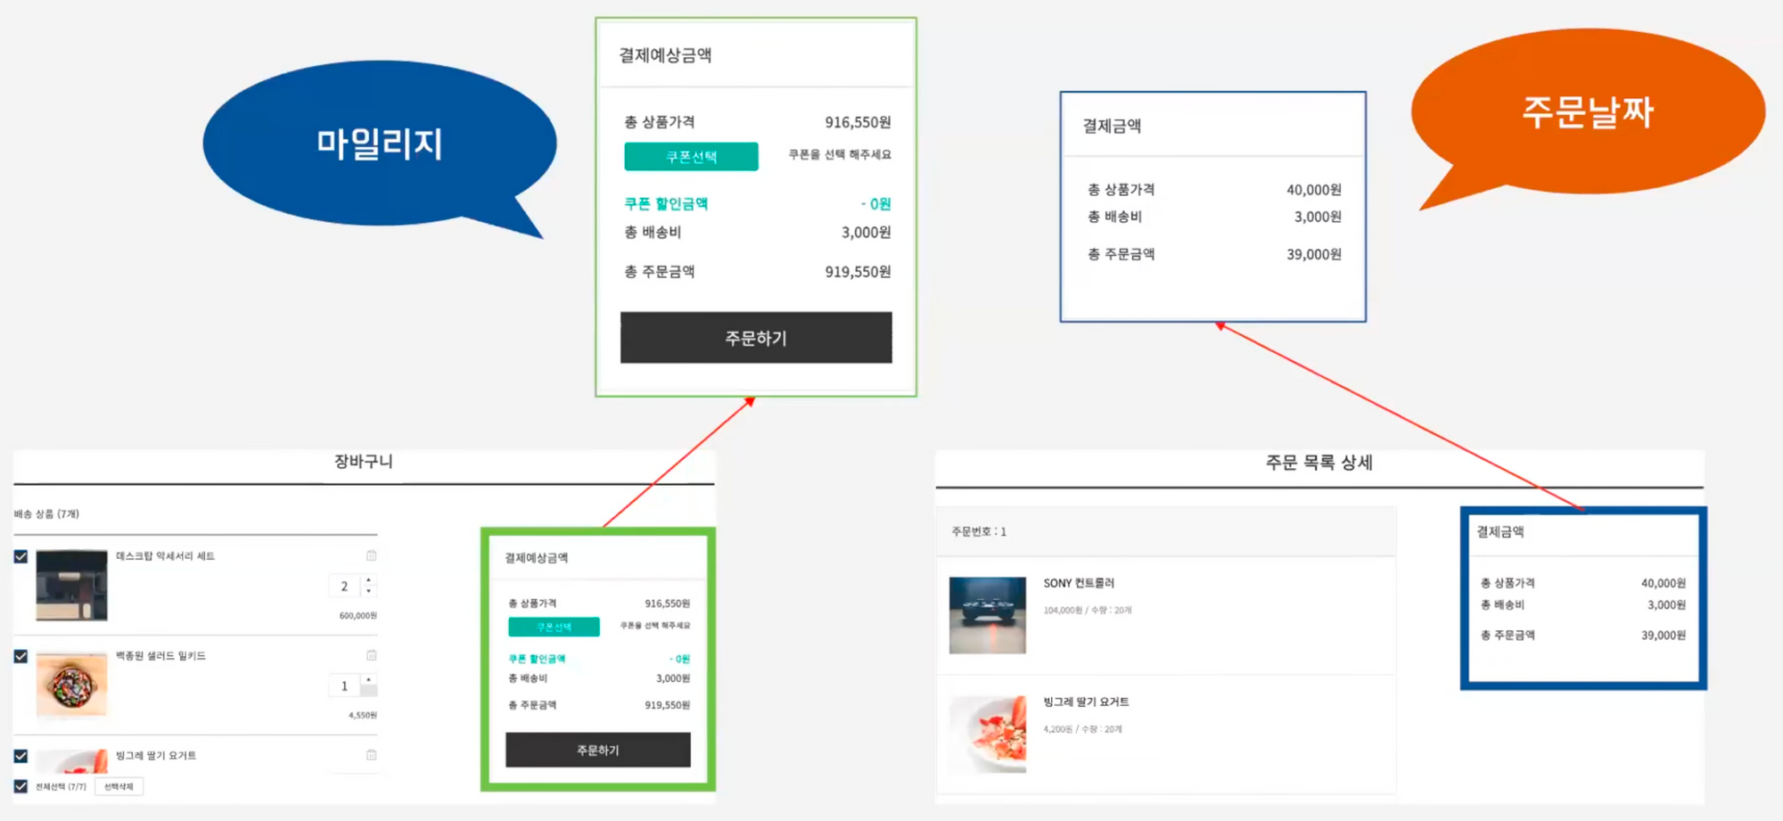Click 4,200원 / 수량 : 20개 text
This screenshot has width=1783, height=821.
pyautogui.click(x=1082, y=729)
